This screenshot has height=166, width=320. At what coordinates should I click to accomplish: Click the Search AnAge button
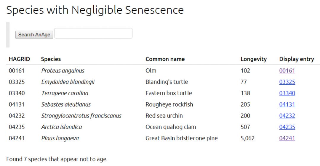click(34, 35)
